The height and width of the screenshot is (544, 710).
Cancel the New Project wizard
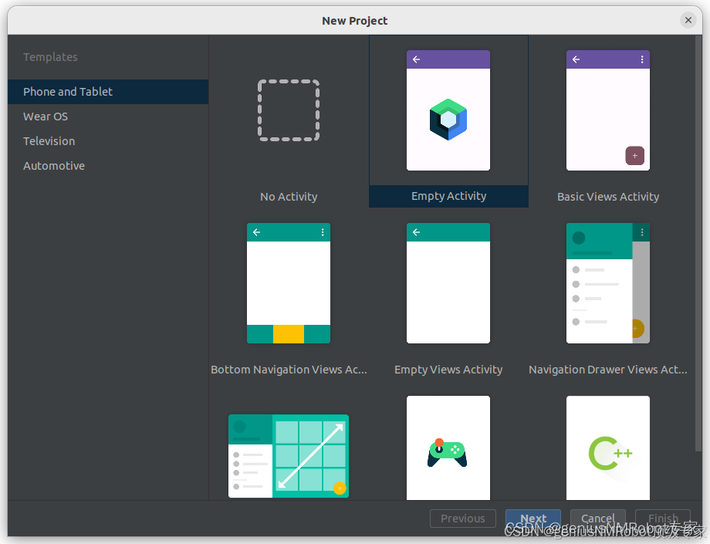coord(598,518)
